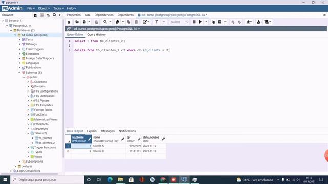Show the Notifications tab
Screen dimensions: 328x184
(127, 131)
